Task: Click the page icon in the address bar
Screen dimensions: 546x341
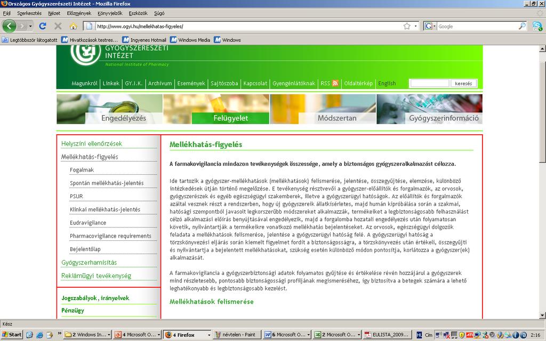Action: (x=89, y=26)
